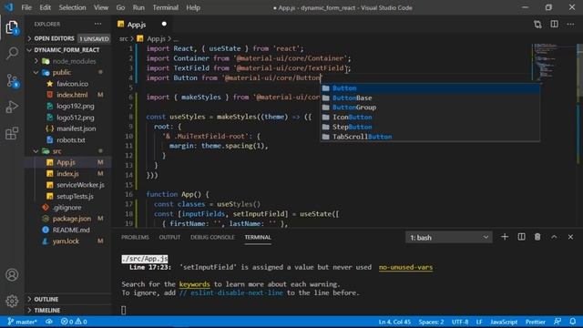Viewport: 583px width, 328px height.
Task: Switch to the PROBLEMS panel tab
Action: pyautogui.click(x=135, y=237)
